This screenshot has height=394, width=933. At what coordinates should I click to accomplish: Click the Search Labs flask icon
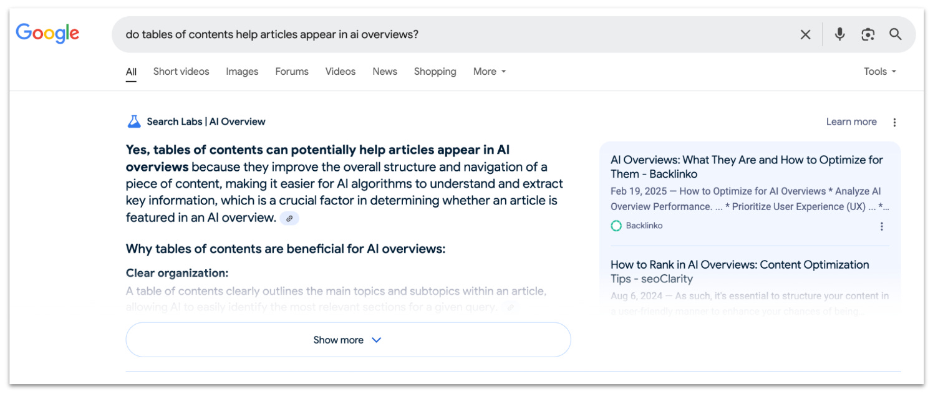click(x=133, y=122)
